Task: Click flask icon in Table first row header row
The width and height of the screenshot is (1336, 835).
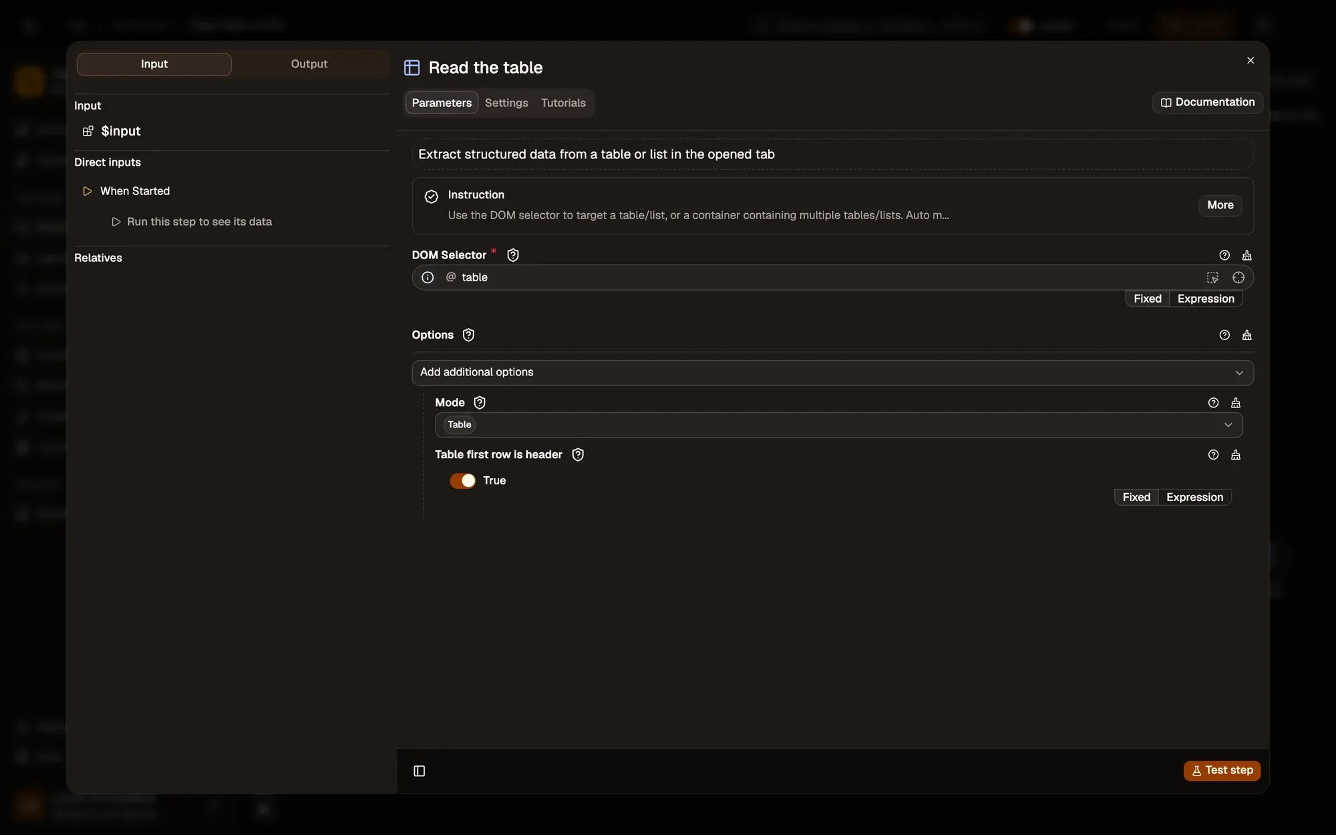Action: tap(1236, 454)
